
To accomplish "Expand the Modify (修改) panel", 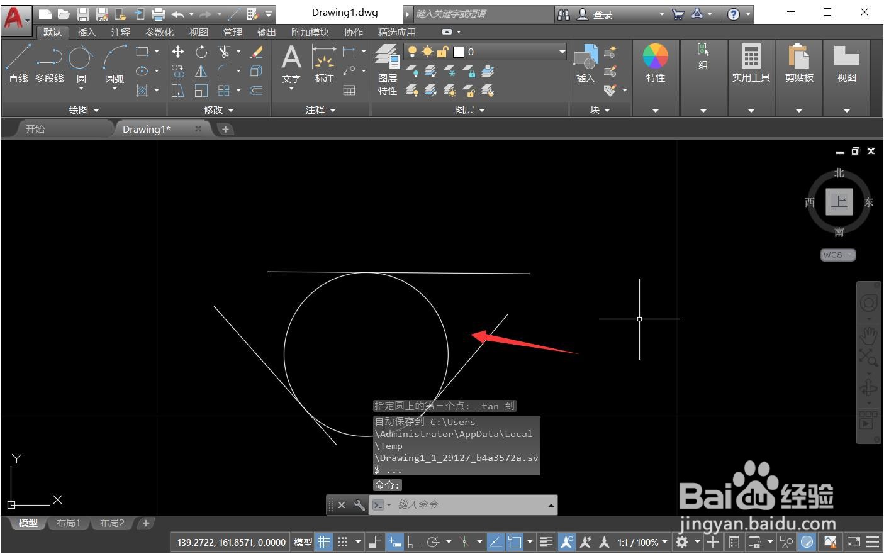I will (x=218, y=109).
